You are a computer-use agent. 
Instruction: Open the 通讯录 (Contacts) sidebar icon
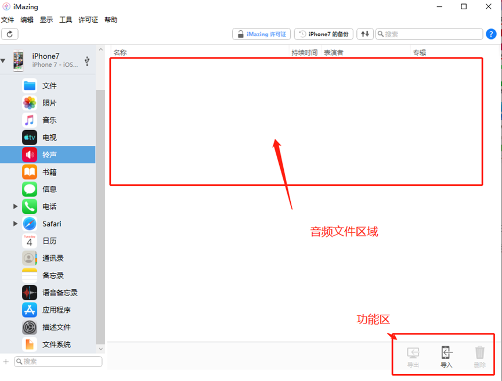point(30,258)
